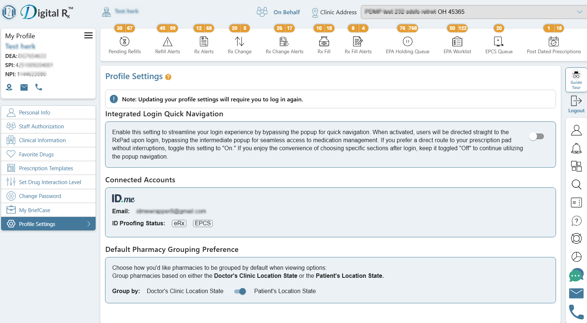Image resolution: width=587 pixels, height=323 pixels.
Task: Open the dashboard widgets grid icon
Action: [x=576, y=166]
